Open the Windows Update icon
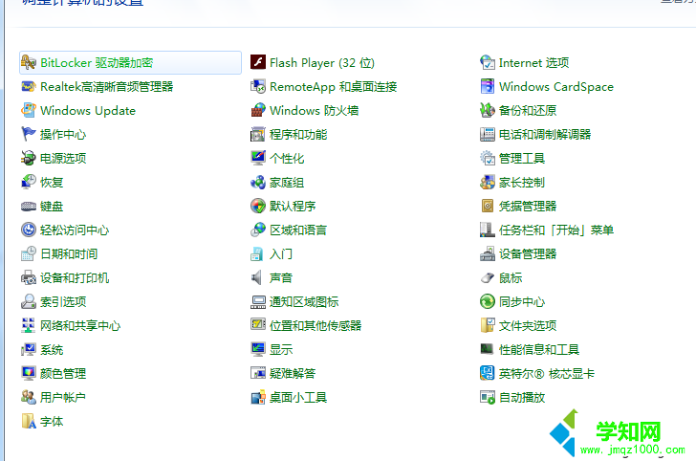The height and width of the screenshot is (461, 696). 29,111
